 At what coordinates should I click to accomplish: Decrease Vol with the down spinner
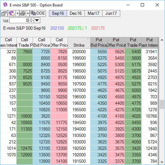tap(31, 22)
